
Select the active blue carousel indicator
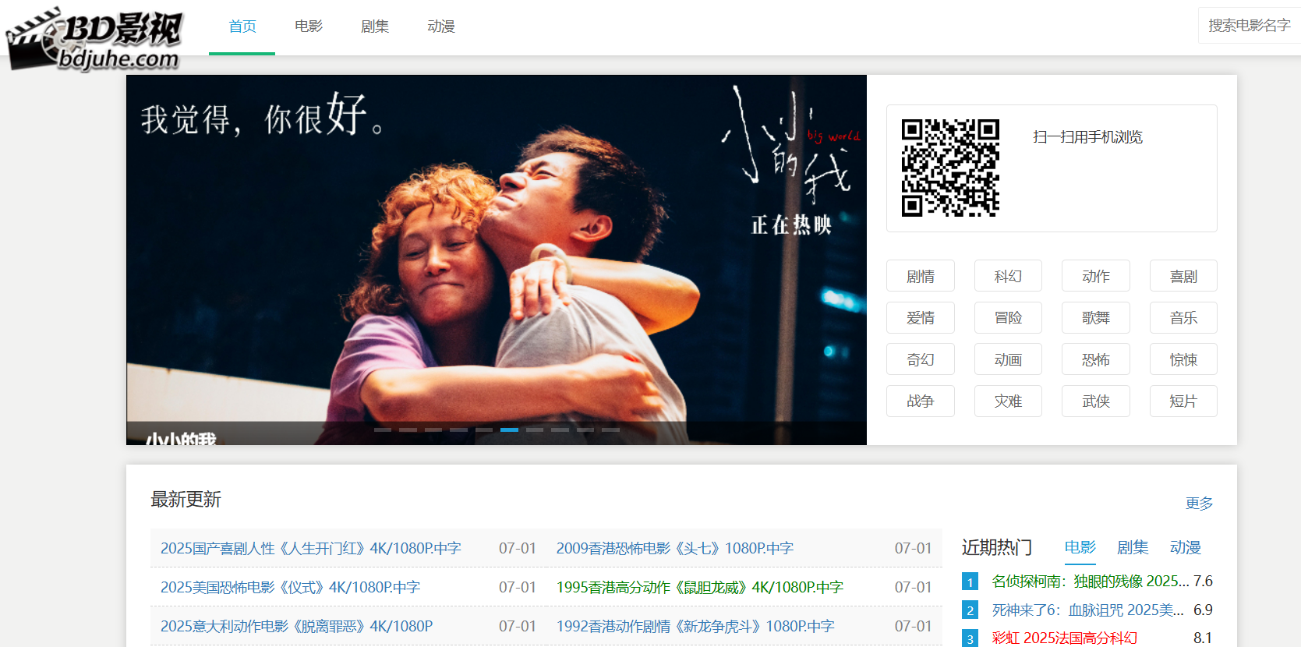509,430
